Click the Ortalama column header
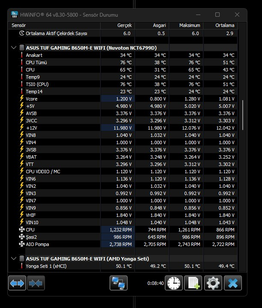Viewport: 262px width, 308px height. coord(220,25)
